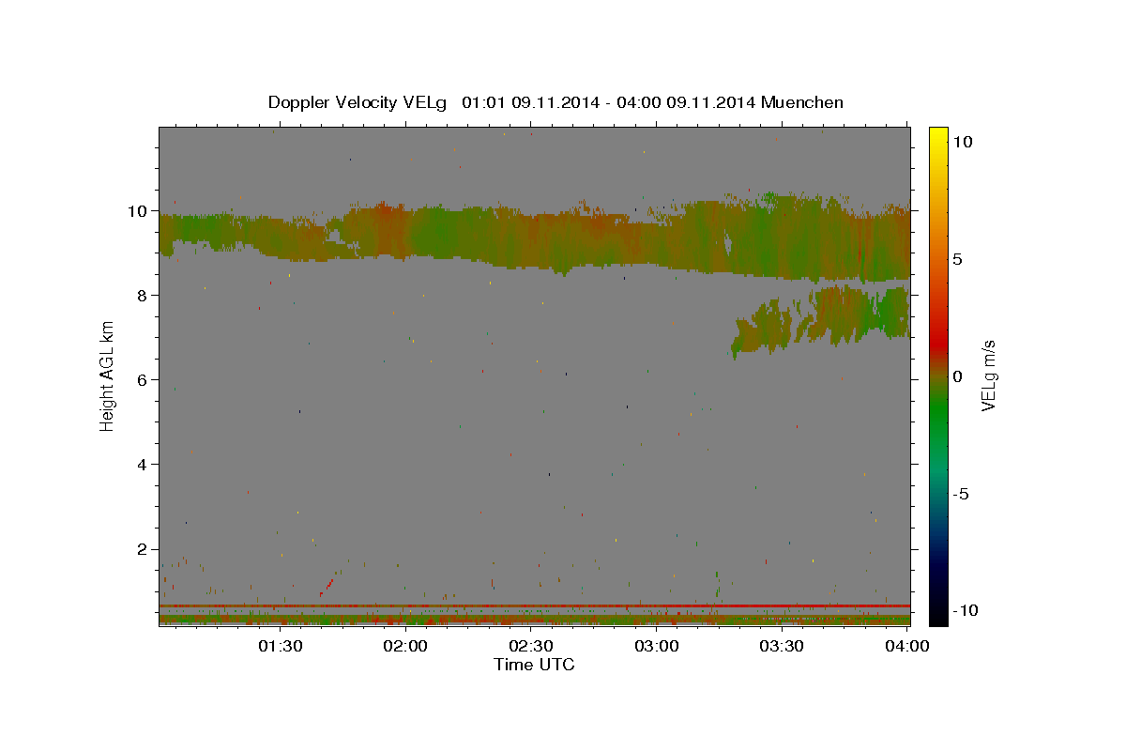The height and width of the screenshot is (751, 1126).
Task: Click the colorbar tick label 0
Action: pyautogui.click(x=958, y=376)
